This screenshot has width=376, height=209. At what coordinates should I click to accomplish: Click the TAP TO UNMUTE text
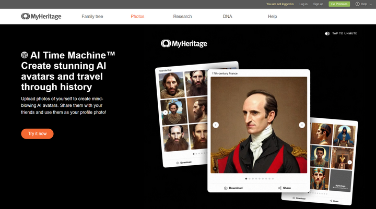(x=345, y=33)
